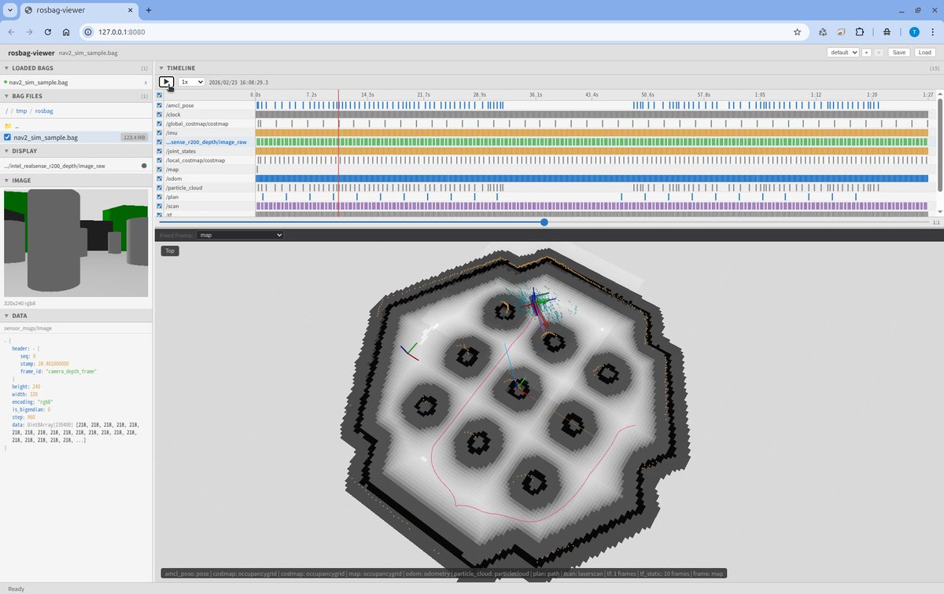Image resolution: width=944 pixels, height=594 pixels.
Task: Uncheck the /scan topic checkbox
Action: 160,206
